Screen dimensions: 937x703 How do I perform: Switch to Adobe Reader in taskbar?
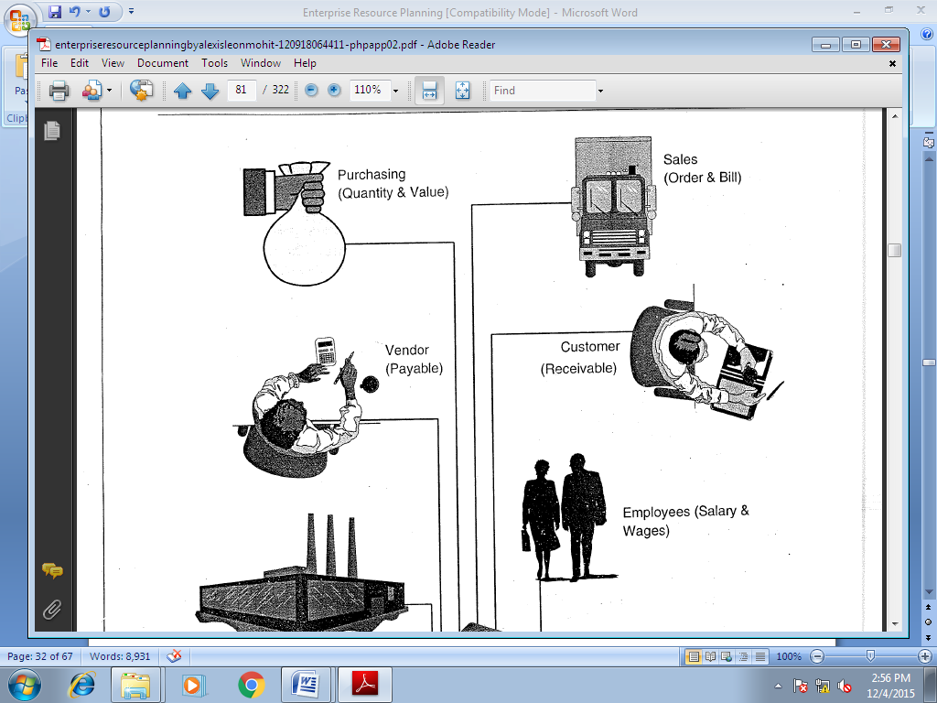pos(365,685)
